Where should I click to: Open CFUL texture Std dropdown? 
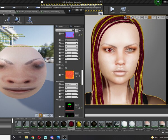click(x=77, y=105)
